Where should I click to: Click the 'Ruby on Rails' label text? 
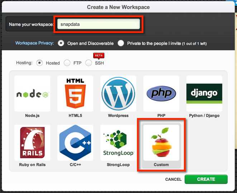click(32, 165)
